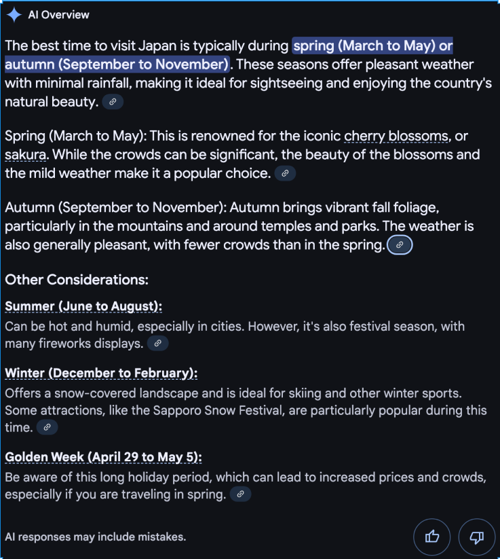Click highlighted 'autumn (September to November)' text
This screenshot has height=559, width=500.
117,65
